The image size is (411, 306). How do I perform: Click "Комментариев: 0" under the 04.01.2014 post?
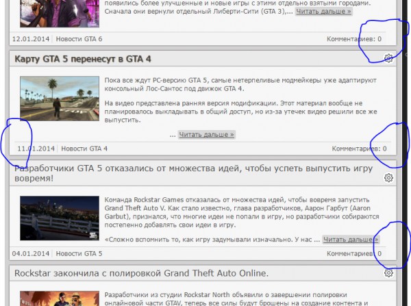pos(354,253)
